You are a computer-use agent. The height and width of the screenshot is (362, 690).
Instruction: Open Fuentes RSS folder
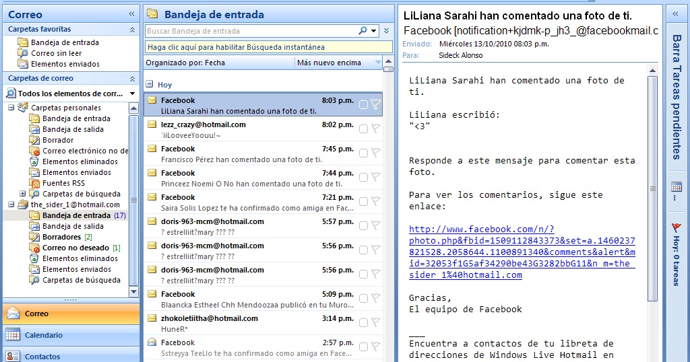point(57,183)
